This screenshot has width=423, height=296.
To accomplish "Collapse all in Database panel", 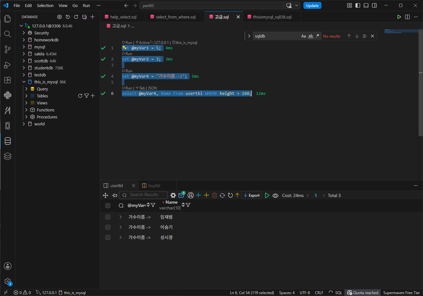I will click(84, 17).
